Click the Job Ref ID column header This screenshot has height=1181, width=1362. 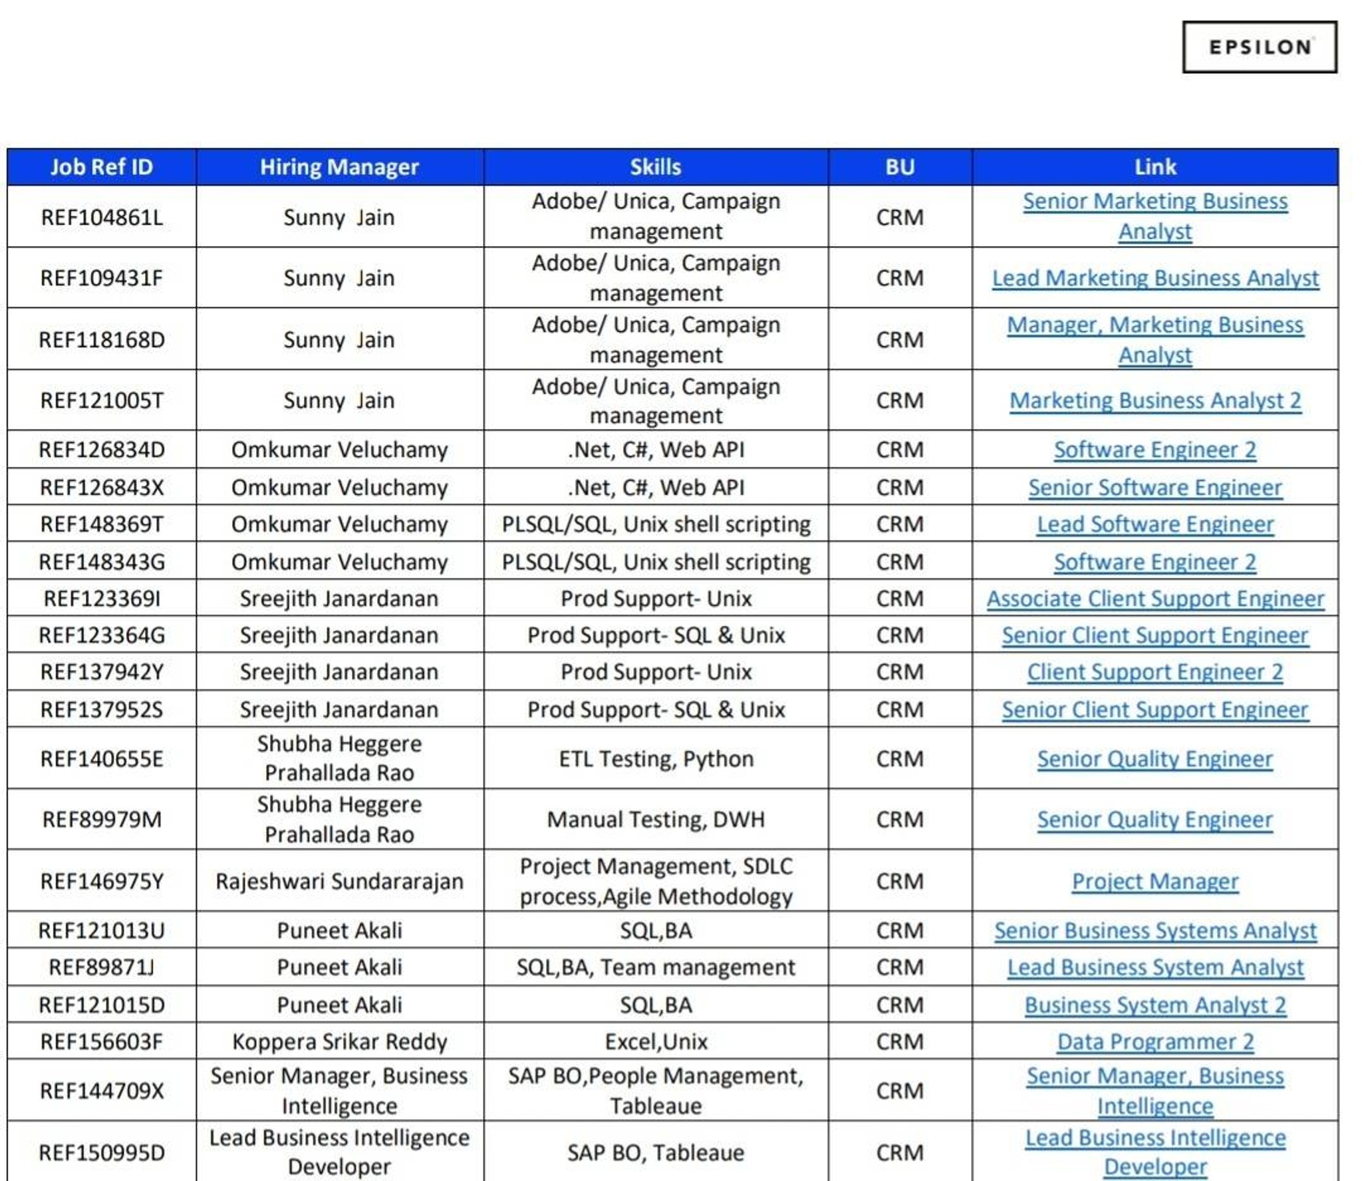[102, 167]
